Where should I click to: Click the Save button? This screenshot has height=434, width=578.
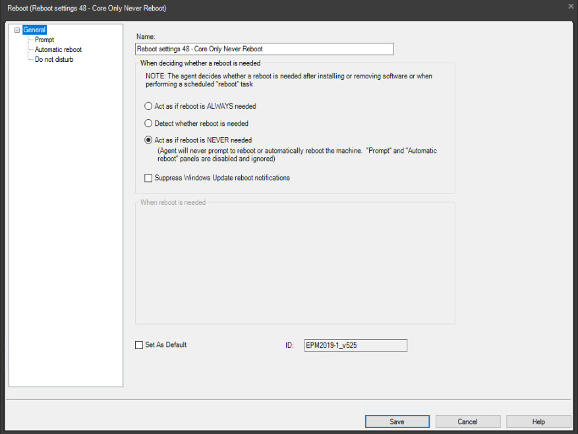397,421
